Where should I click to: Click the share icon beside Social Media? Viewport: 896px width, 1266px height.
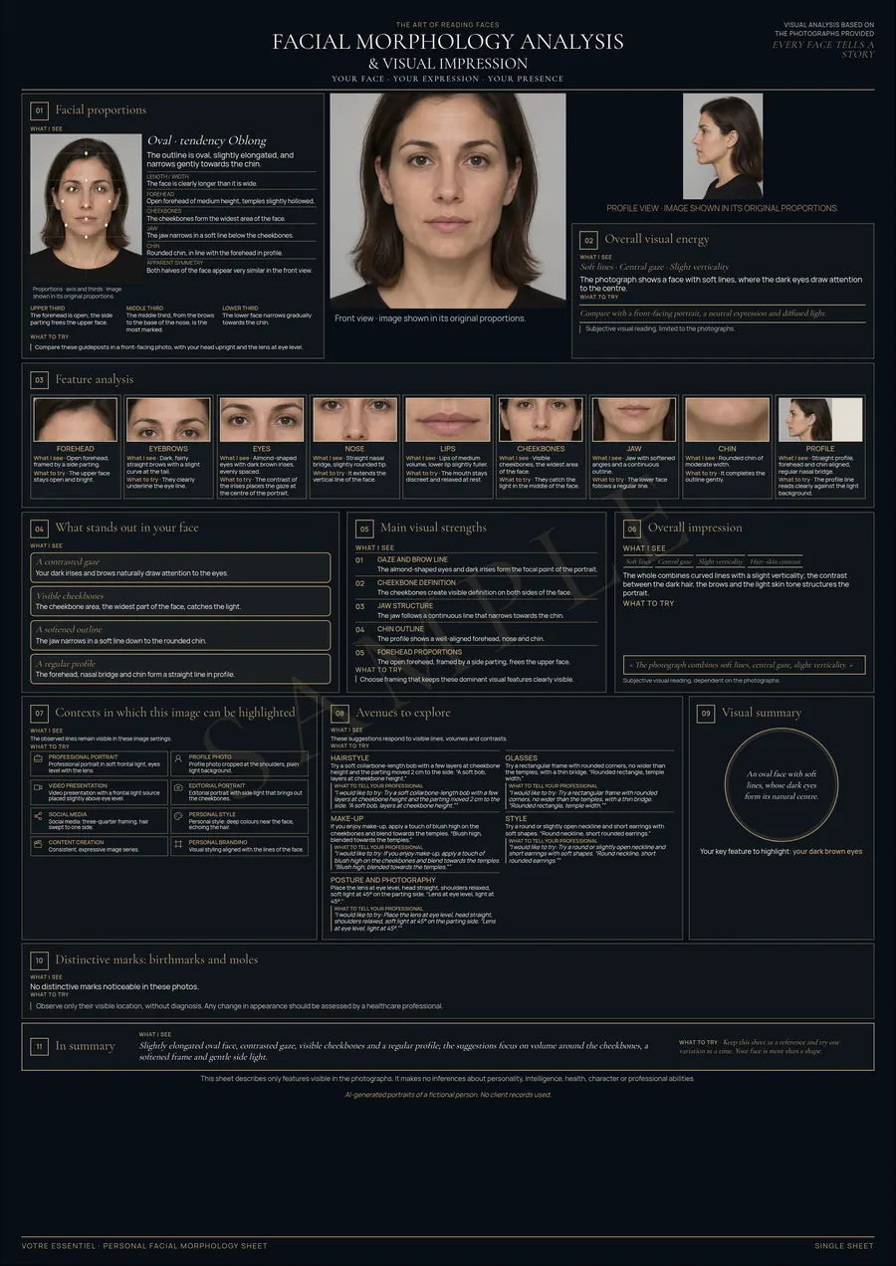pos(39,815)
